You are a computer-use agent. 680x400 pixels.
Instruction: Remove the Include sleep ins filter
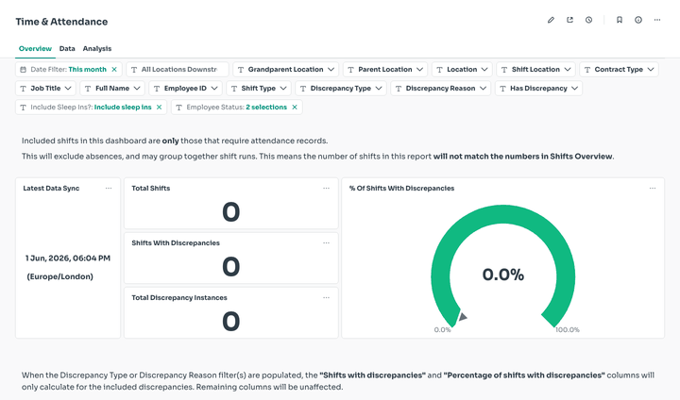[x=160, y=107]
